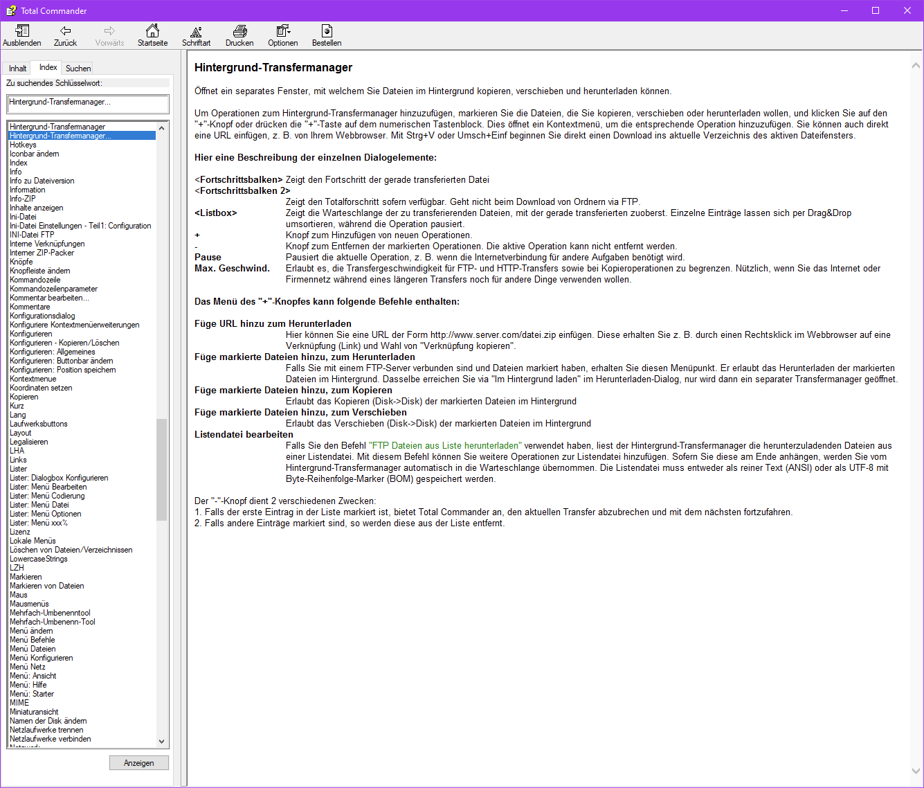Select 'LowercaseStrings' index entry
Viewport: 924px width, 788px height.
pyautogui.click(x=39, y=559)
